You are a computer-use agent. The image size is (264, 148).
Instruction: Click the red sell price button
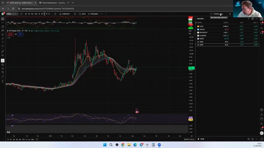coord(10,34)
